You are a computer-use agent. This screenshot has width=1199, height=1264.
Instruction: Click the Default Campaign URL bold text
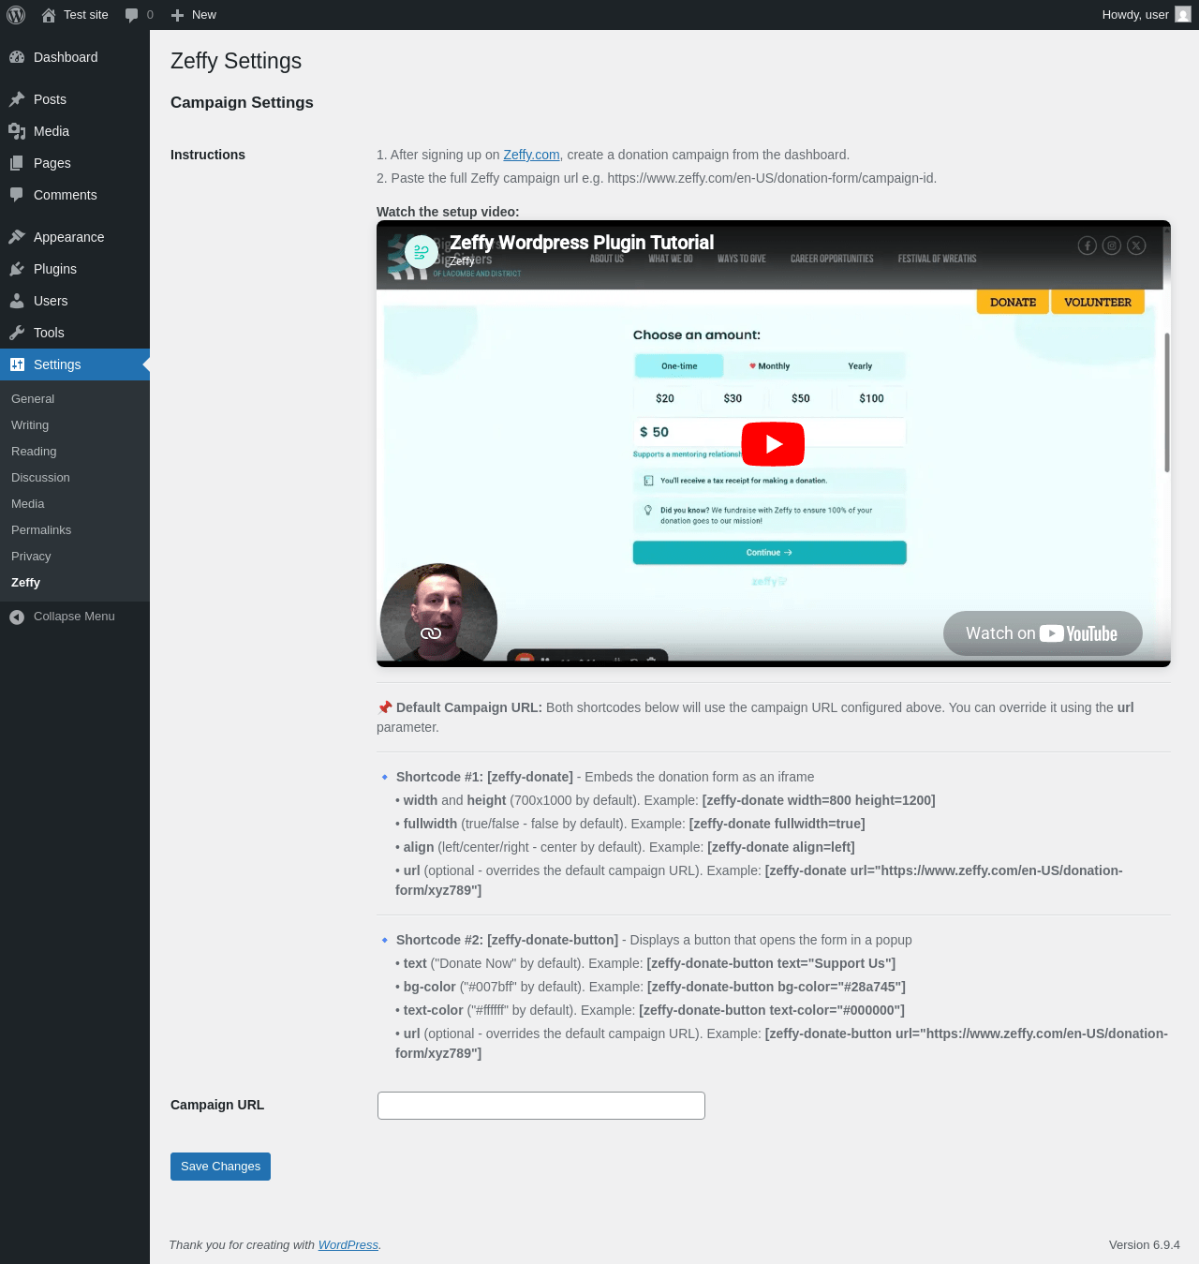[x=469, y=707]
